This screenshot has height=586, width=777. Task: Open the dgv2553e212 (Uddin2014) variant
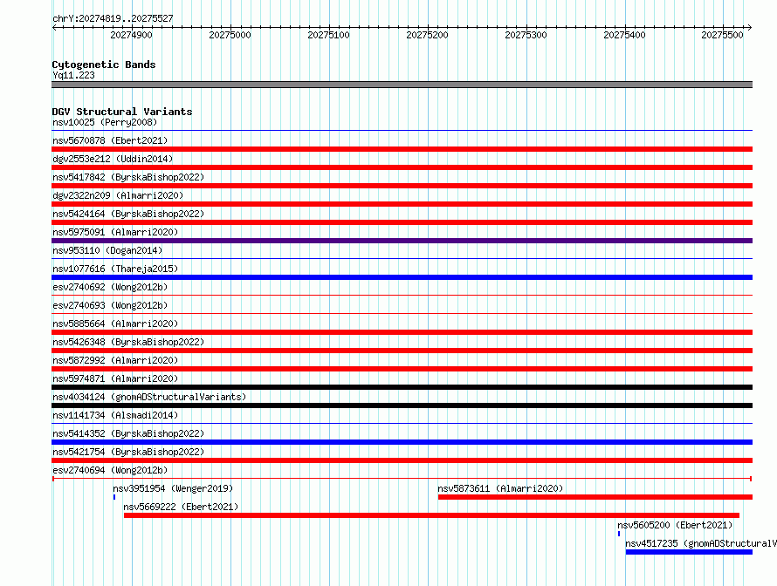tap(113, 159)
